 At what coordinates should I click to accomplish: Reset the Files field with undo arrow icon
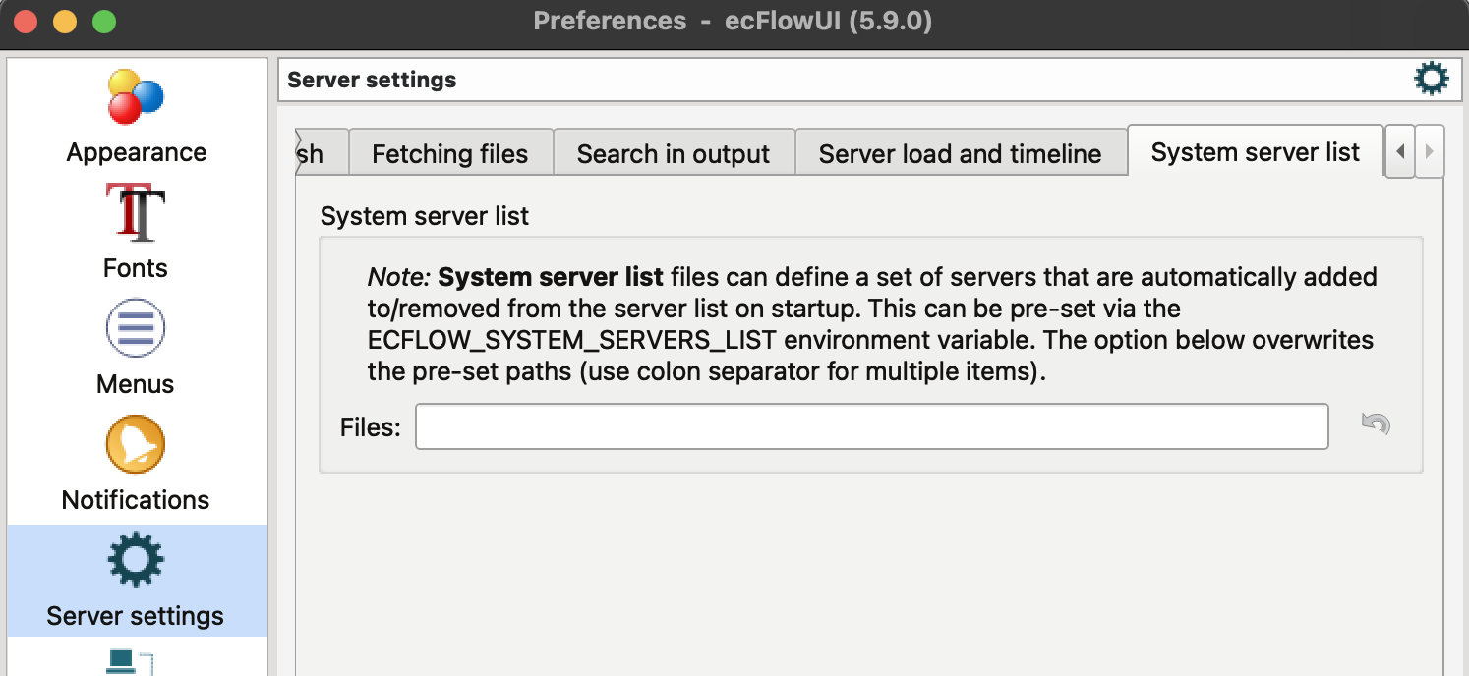(x=1376, y=424)
